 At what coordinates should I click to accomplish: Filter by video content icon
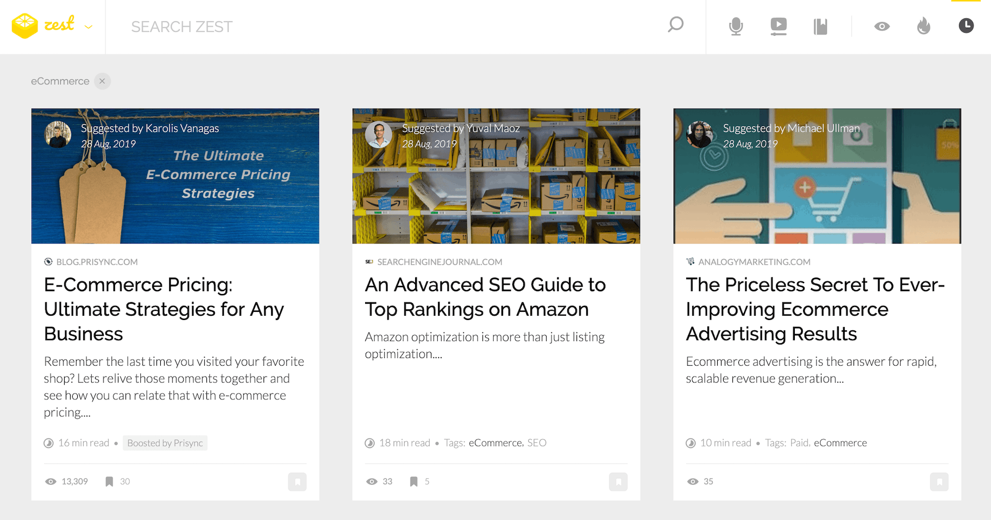pos(778,26)
